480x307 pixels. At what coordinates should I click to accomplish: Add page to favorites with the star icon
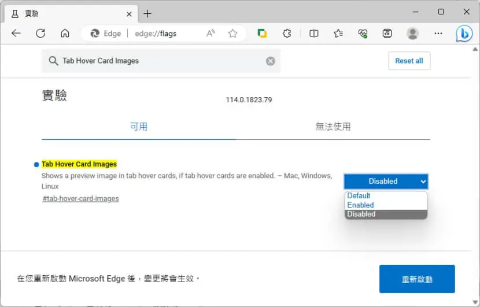pyautogui.click(x=232, y=33)
